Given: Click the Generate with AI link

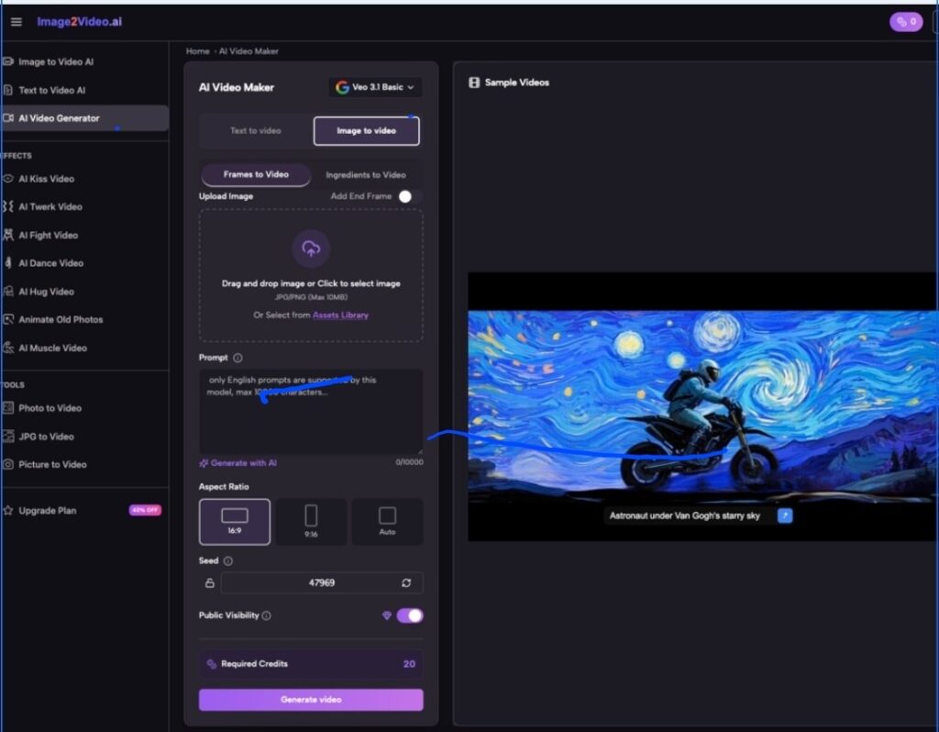Looking at the screenshot, I should (x=238, y=463).
